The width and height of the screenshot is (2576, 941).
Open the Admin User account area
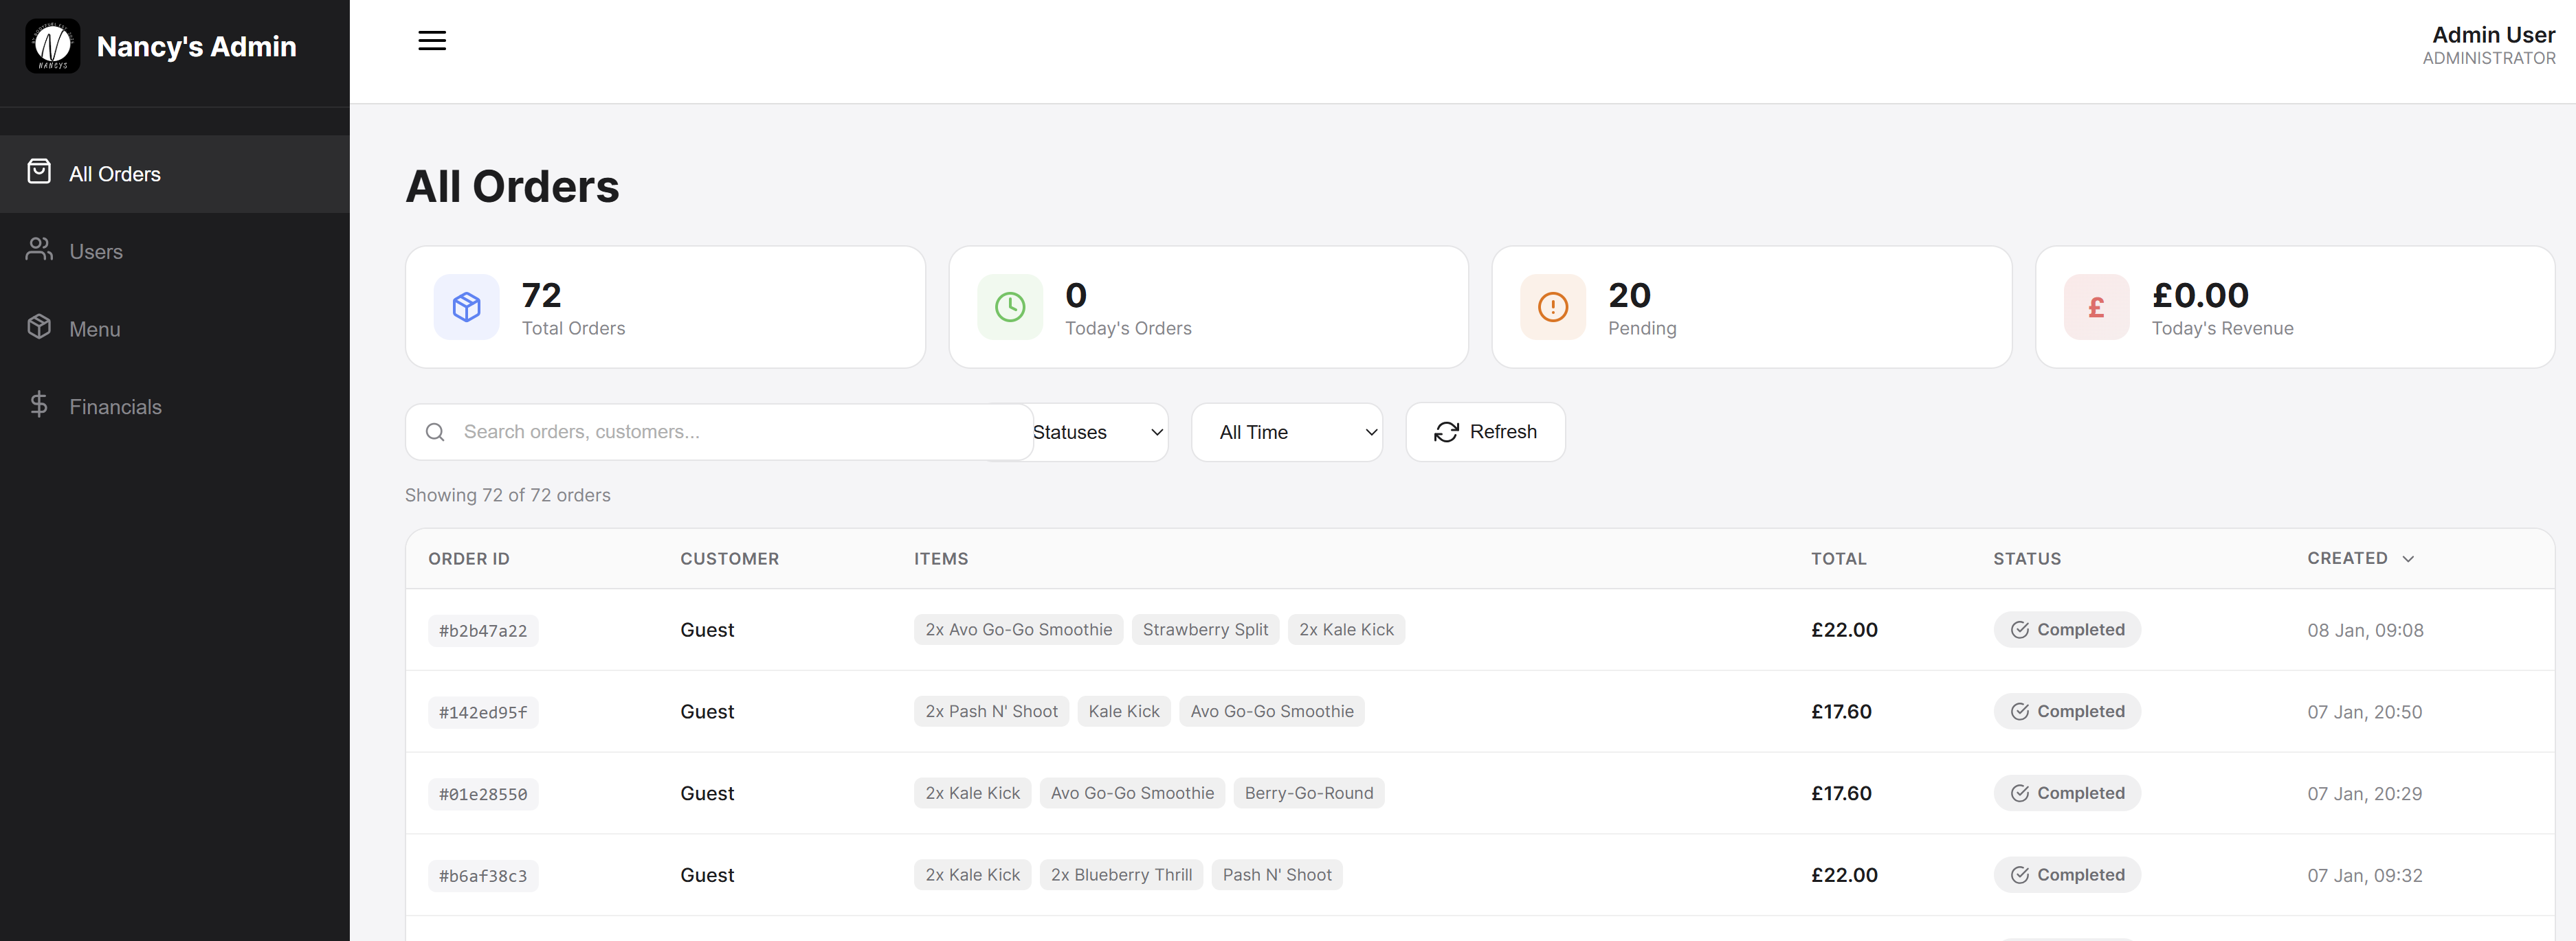pos(2488,46)
